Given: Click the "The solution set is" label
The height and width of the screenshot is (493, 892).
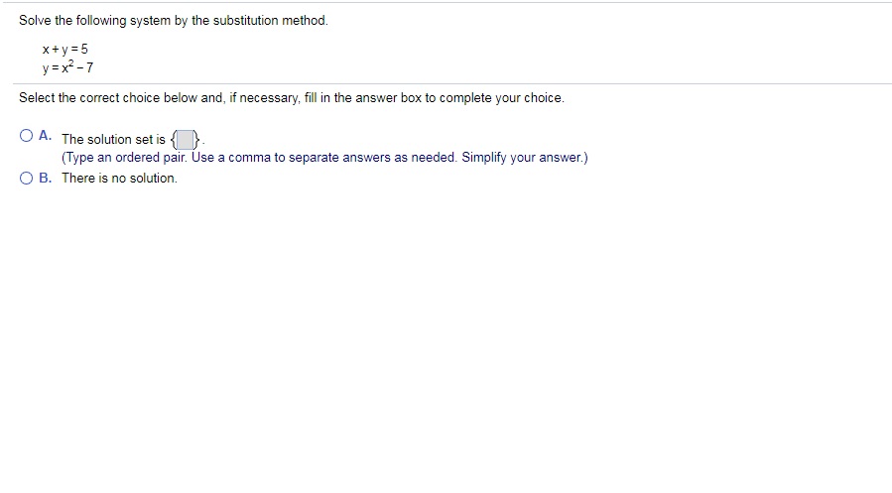Looking at the screenshot, I should point(113,140).
